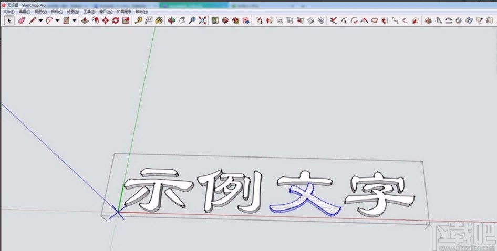Activate the Zoom magnifier tool
497x251 pixels.
192,20
